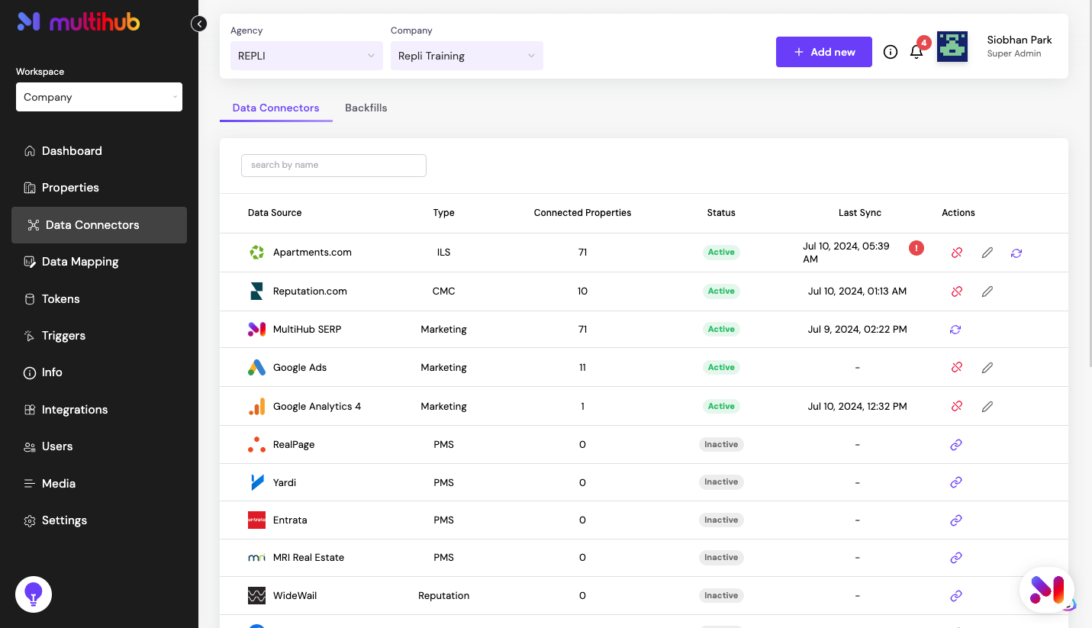Focus the search by name field

[x=333, y=165]
